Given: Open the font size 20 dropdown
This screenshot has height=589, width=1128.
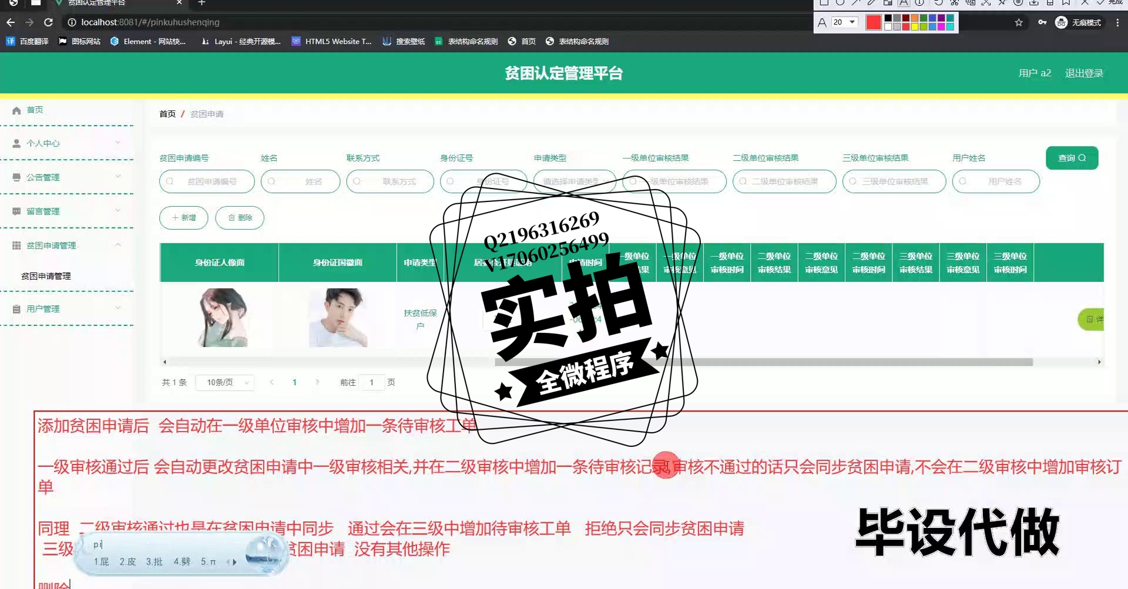Looking at the screenshot, I should (845, 22).
